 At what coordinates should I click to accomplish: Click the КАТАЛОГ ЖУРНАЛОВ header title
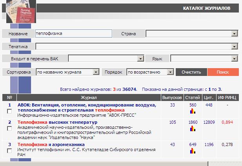coord(207,8)
